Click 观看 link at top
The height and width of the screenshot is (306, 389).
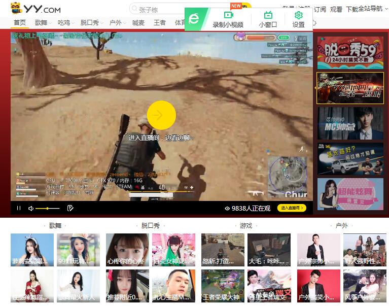[x=336, y=10]
